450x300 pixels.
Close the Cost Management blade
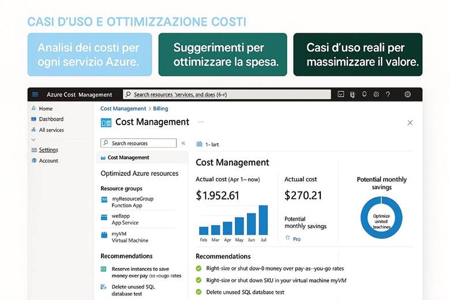click(410, 122)
